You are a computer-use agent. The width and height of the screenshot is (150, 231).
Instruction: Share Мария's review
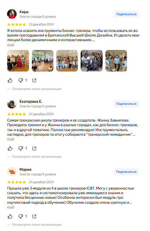(34, 216)
